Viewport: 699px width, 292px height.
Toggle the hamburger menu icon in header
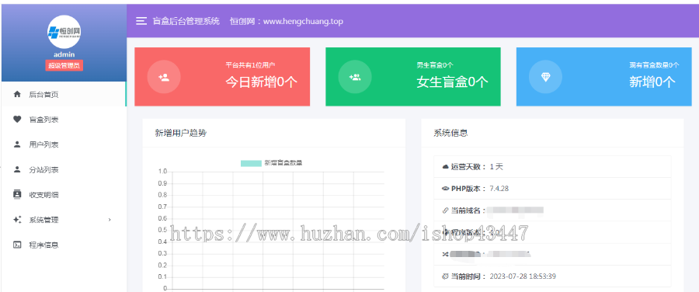tap(141, 21)
